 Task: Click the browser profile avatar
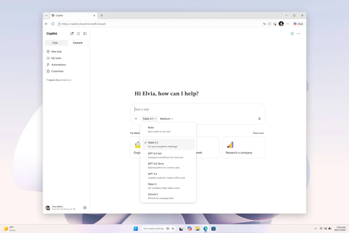[281, 24]
